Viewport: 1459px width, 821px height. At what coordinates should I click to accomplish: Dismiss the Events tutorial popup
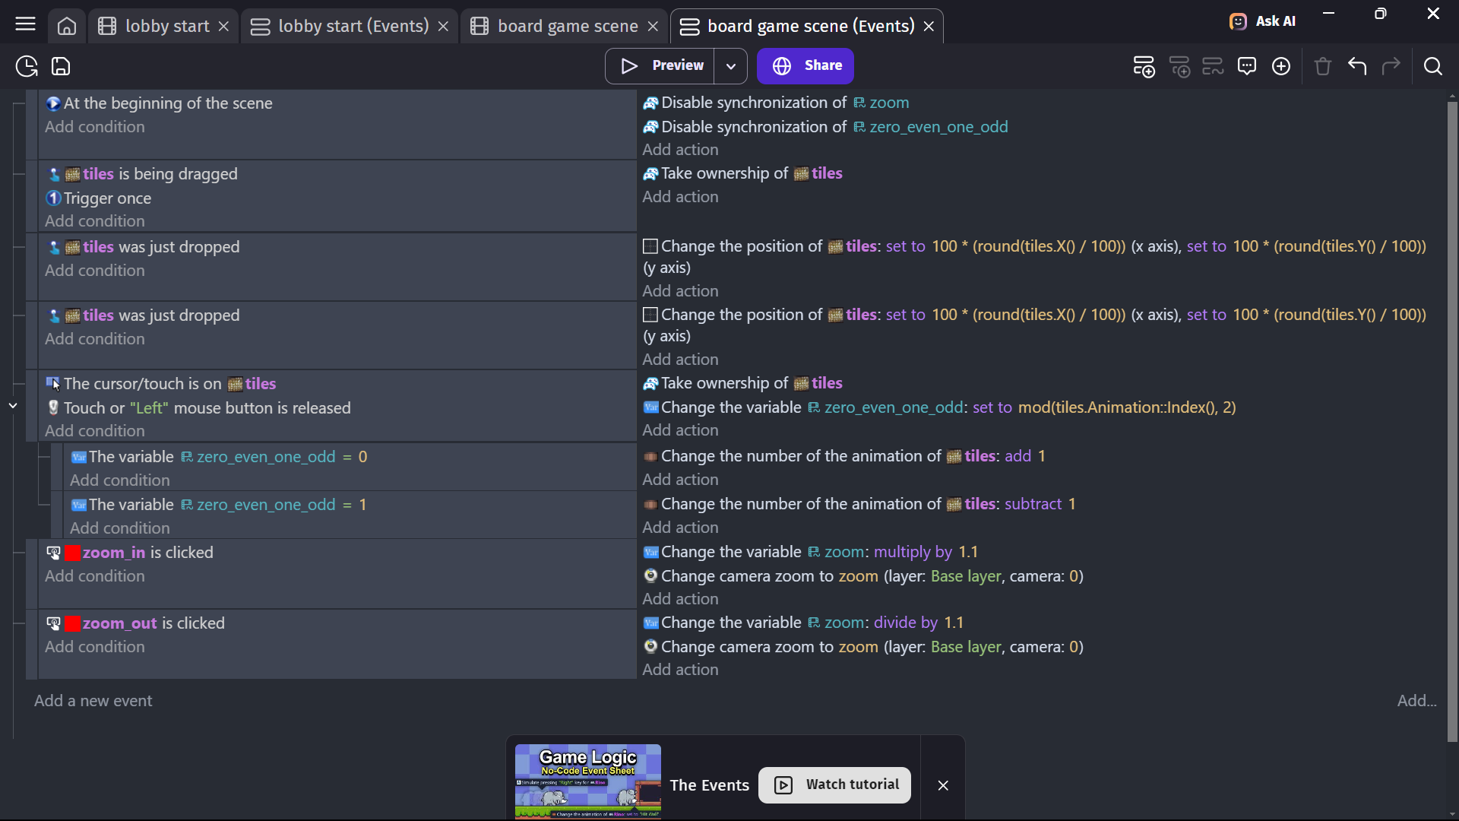tap(943, 785)
